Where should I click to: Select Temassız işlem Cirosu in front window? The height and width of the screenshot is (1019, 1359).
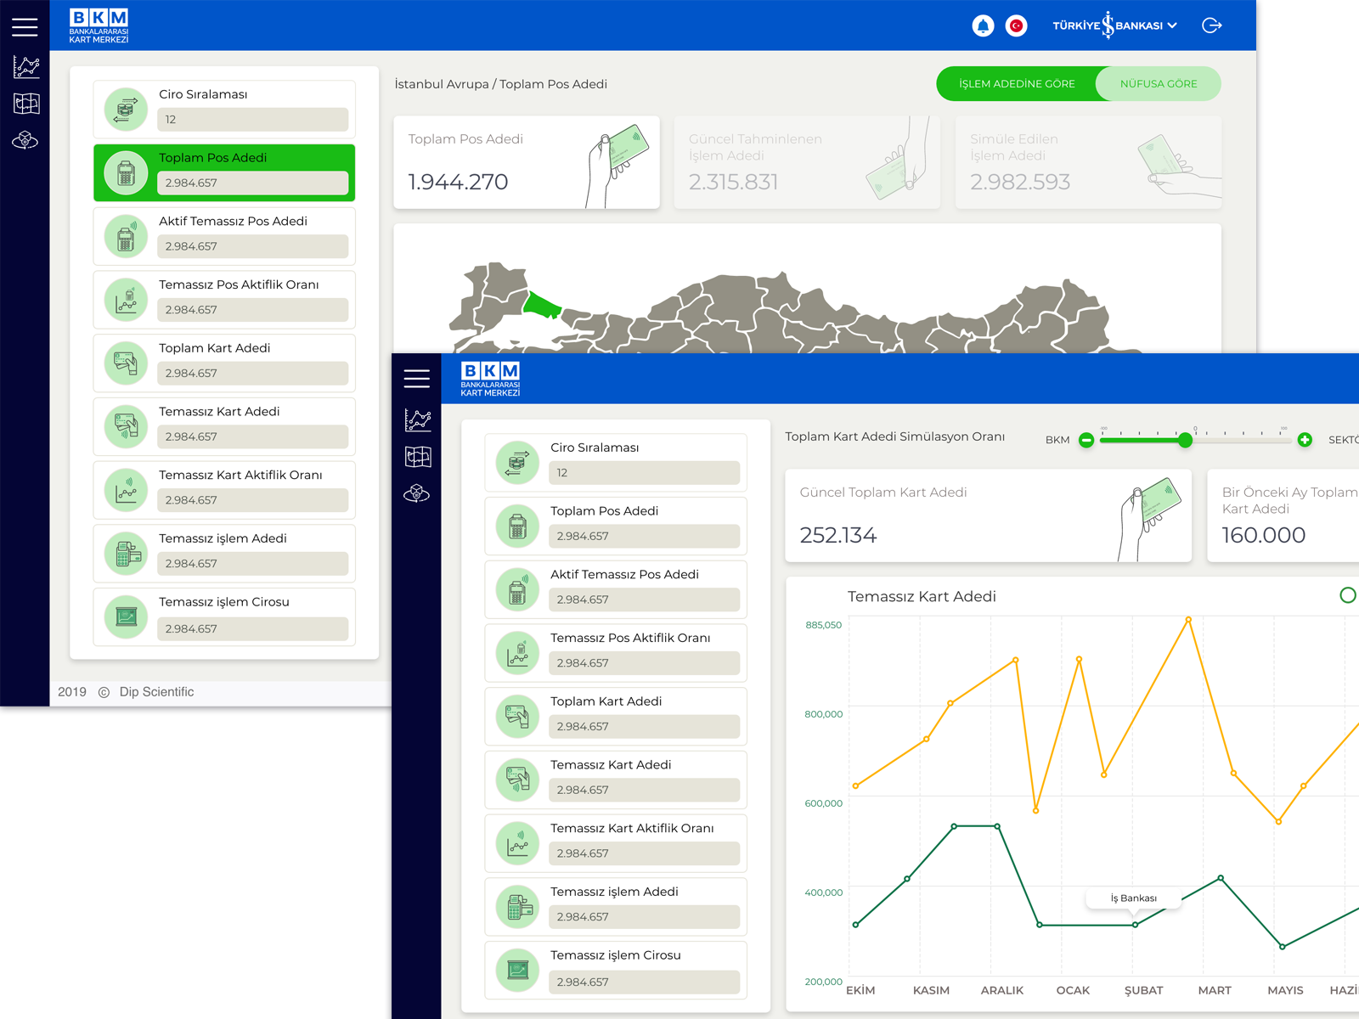coord(616,970)
